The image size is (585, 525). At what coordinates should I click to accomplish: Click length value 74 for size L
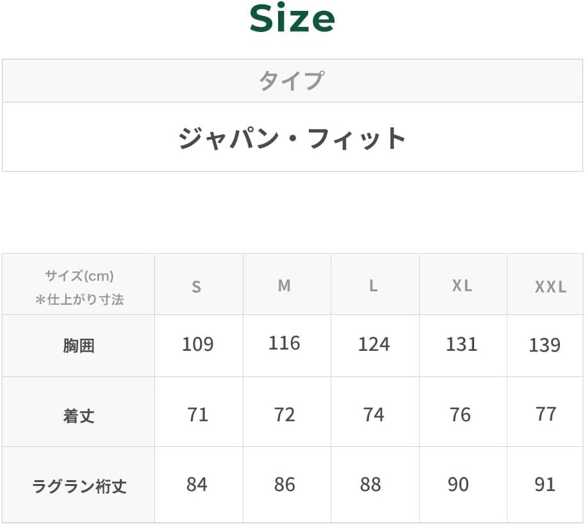(373, 414)
